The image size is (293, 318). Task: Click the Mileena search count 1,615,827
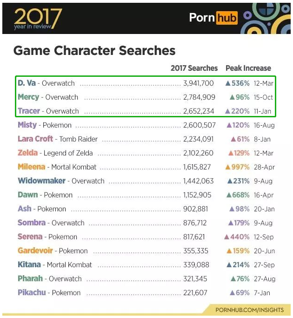coord(197,167)
